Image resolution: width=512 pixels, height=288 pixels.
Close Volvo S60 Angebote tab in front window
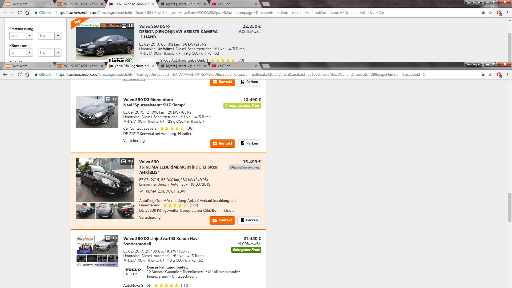[x=153, y=66]
